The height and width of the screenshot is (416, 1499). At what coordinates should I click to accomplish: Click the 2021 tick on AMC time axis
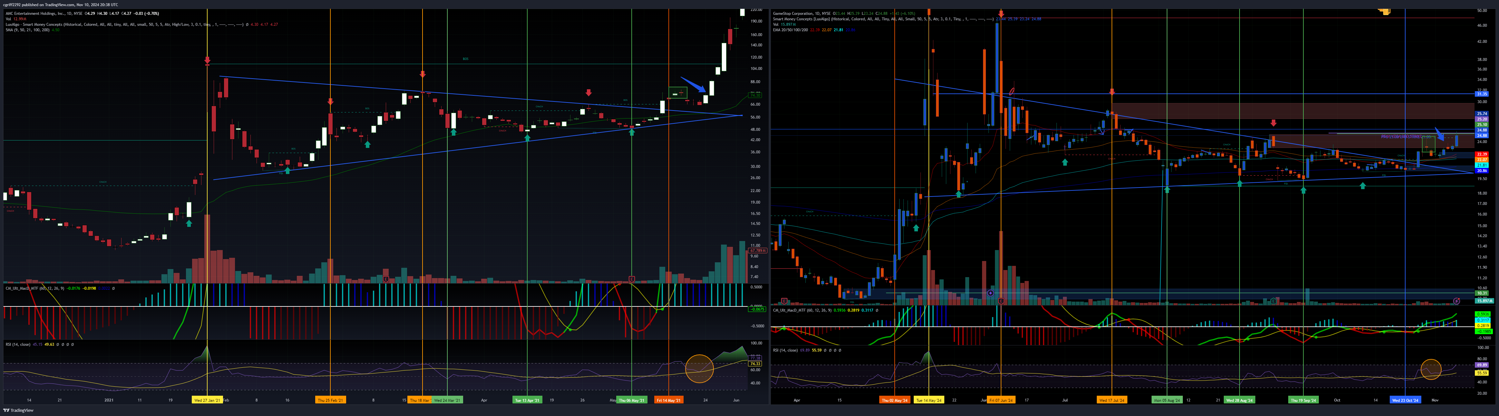(x=109, y=400)
